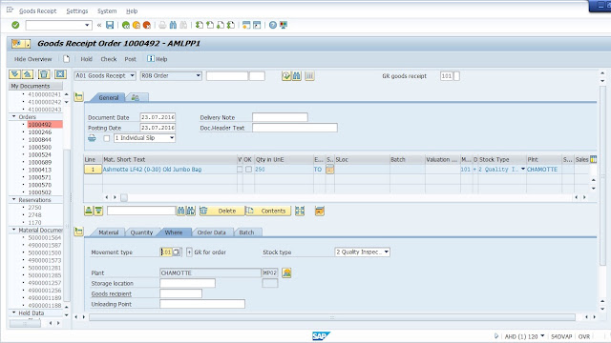Viewport: 611px width, 343px height.
Task: Click the Create New Session icon
Action: (x=246, y=25)
